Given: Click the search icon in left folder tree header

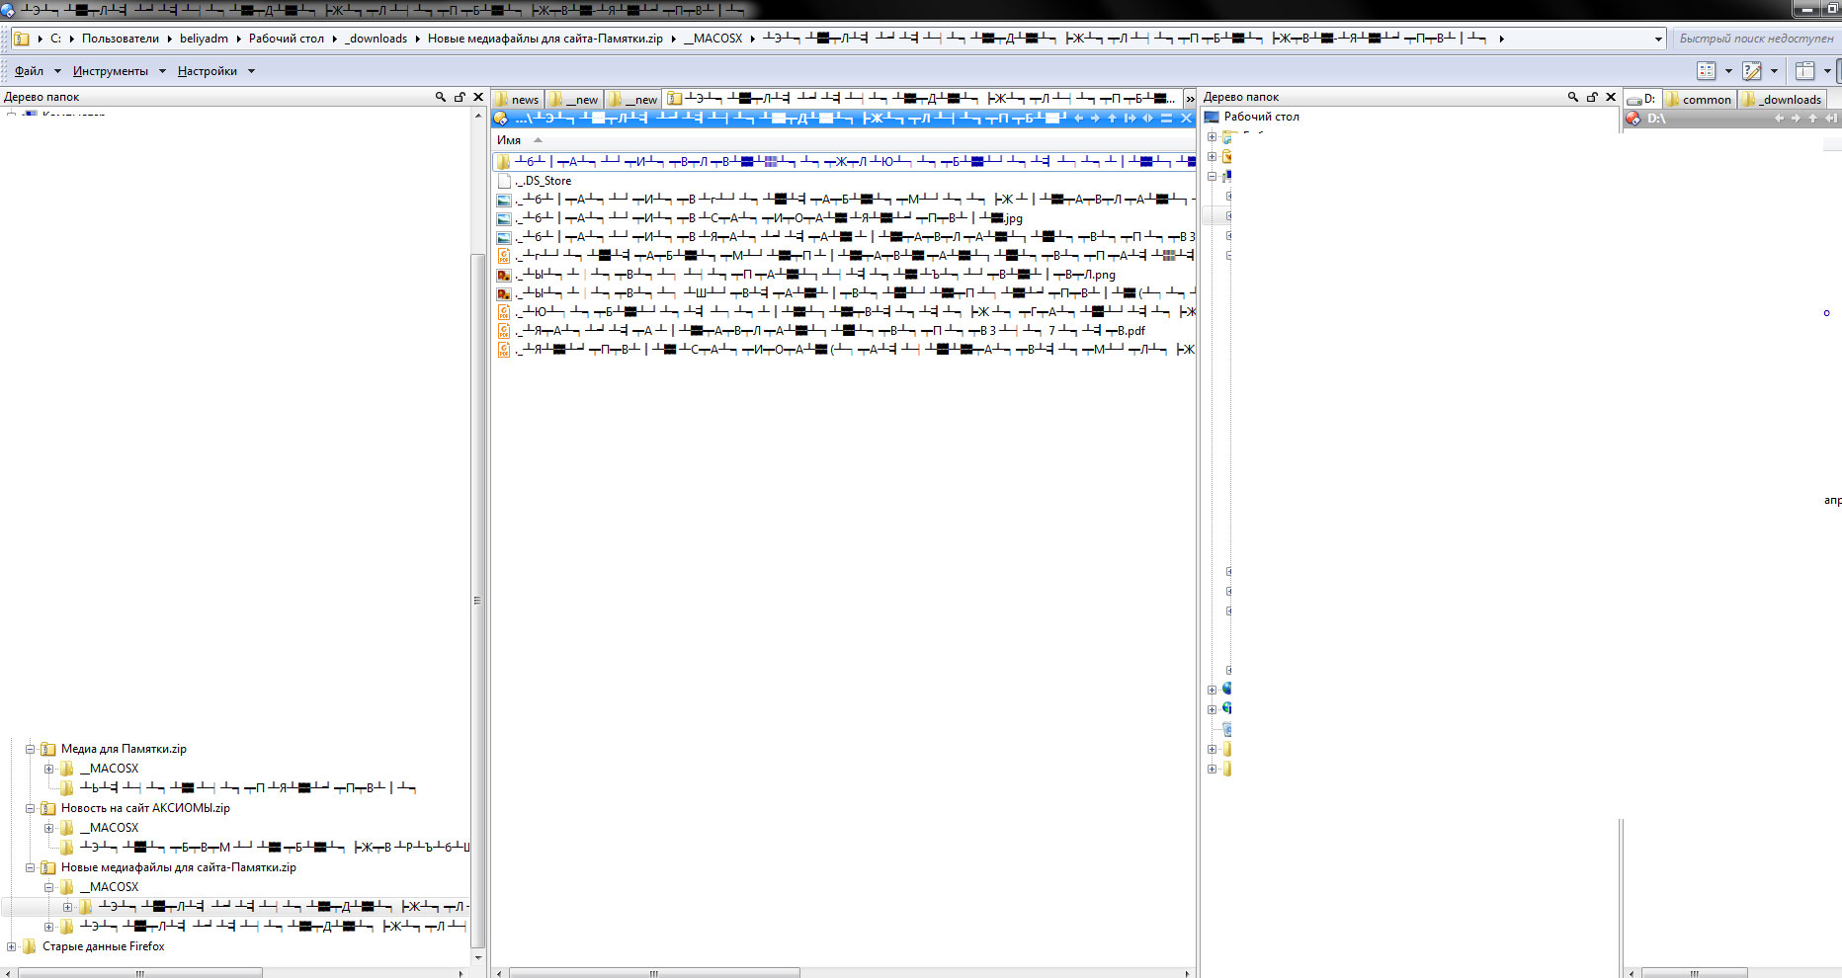Looking at the screenshot, I should [441, 97].
